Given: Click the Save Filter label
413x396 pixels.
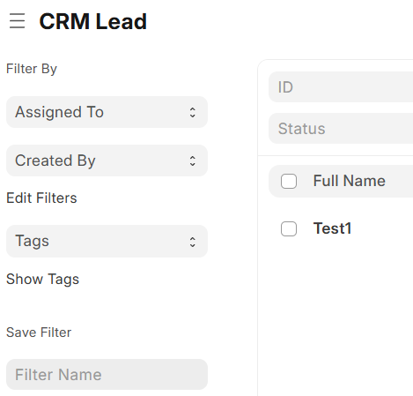Looking at the screenshot, I should point(39,332).
